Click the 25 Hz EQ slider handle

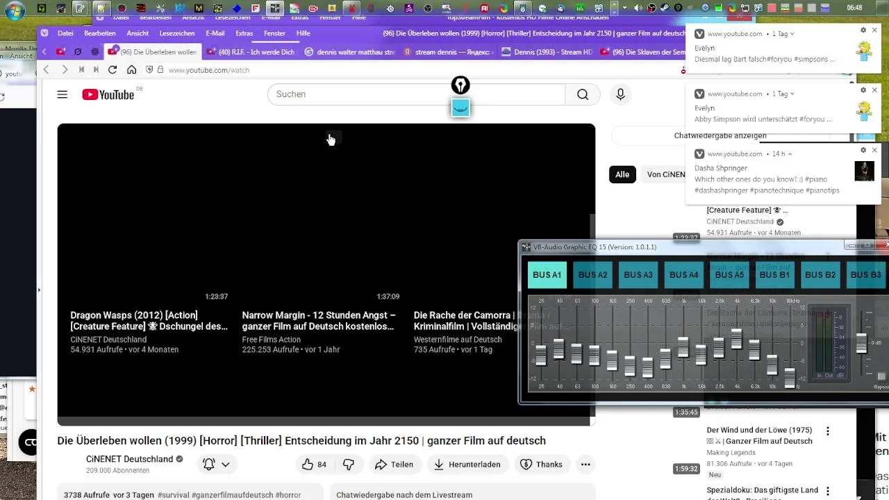point(541,355)
